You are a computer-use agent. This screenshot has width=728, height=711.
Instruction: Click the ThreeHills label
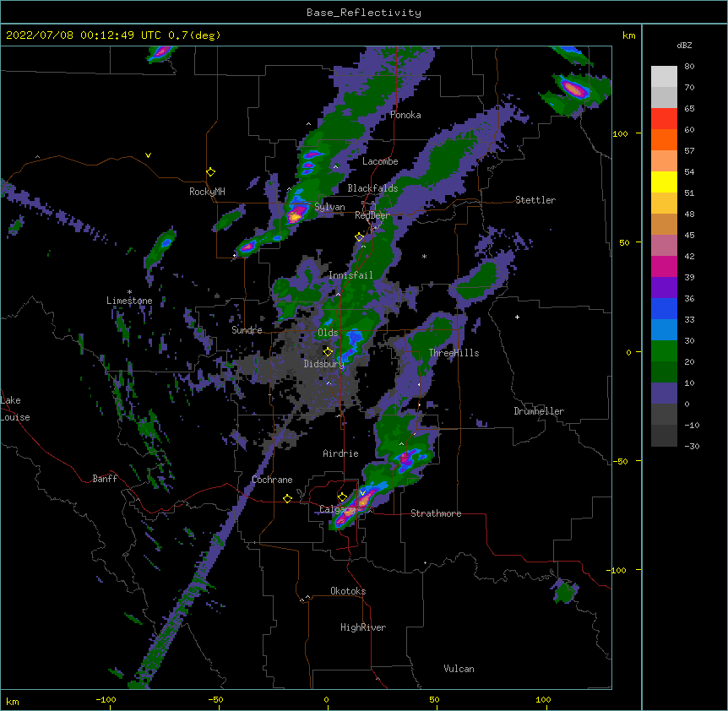pos(454,353)
